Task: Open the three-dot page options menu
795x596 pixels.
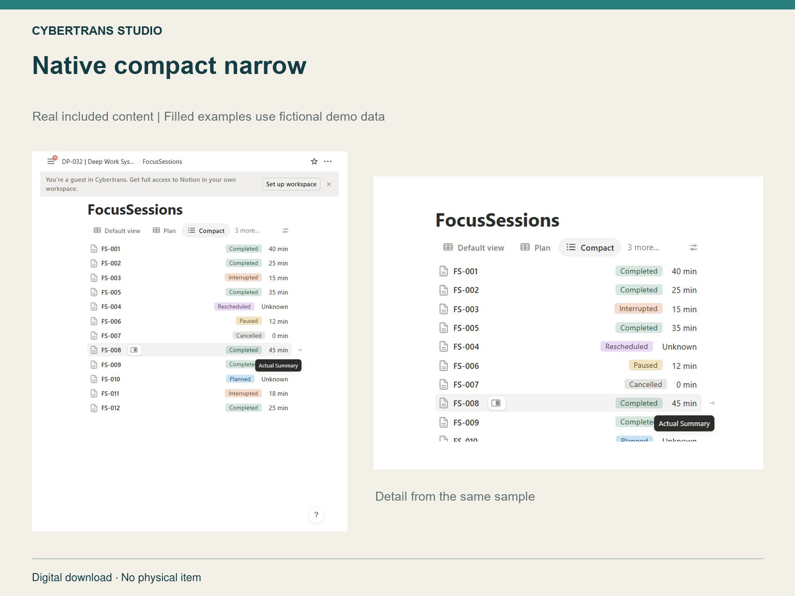Action: pos(328,161)
